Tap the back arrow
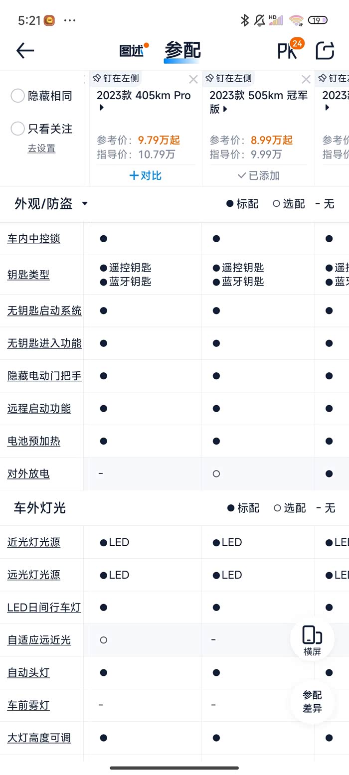Image resolution: width=349 pixels, height=775 pixels. click(25, 50)
